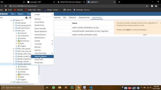Click the Bootstrap bookmark

[82, 10]
